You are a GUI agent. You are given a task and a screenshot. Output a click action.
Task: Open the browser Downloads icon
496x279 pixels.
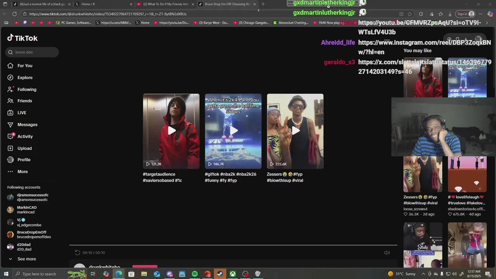pyautogui.click(x=450, y=14)
